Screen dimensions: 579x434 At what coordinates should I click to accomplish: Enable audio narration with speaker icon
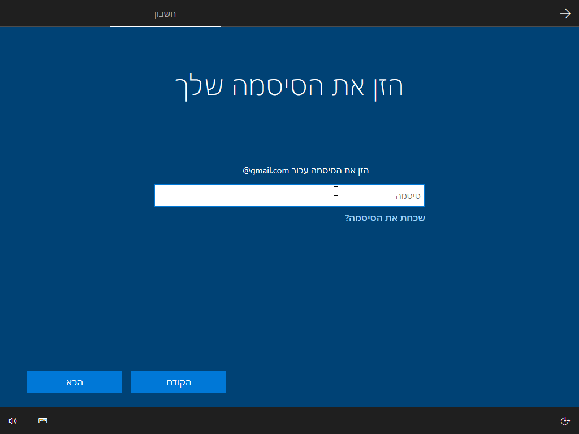(x=12, y=420)
